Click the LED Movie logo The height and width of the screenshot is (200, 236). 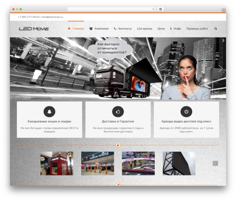tap(34, 29)
